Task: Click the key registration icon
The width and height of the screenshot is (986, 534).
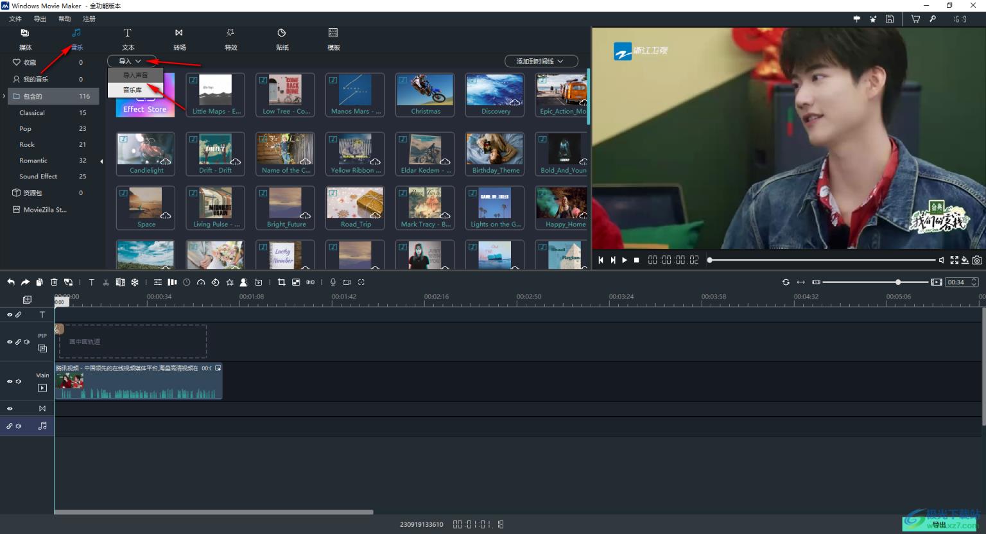Action: point(933,19)
